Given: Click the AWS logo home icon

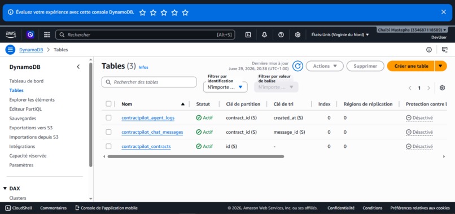Looking at the screenshot, I should (x=11, y=35).
